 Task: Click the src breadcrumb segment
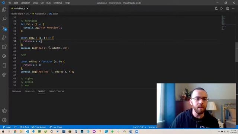(x=27, y=14)
